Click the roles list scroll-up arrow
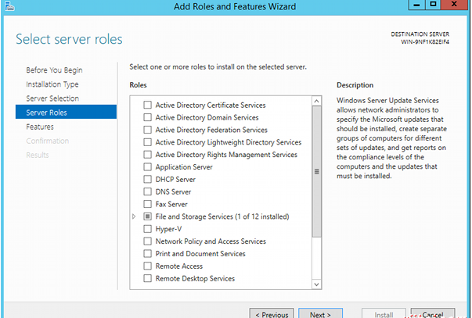 click(x=316, y=101)
